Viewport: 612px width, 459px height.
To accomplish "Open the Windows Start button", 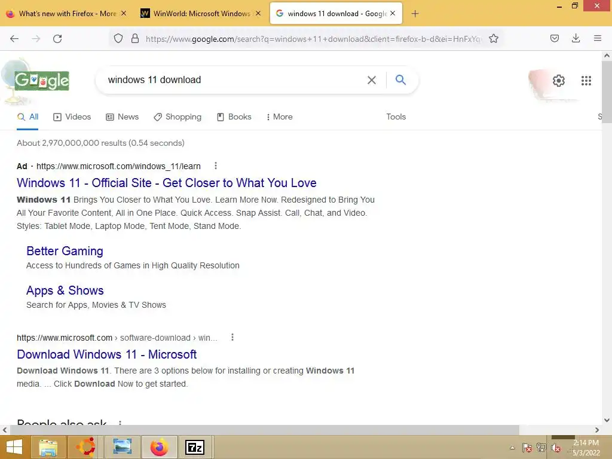I will coord(14,447).
